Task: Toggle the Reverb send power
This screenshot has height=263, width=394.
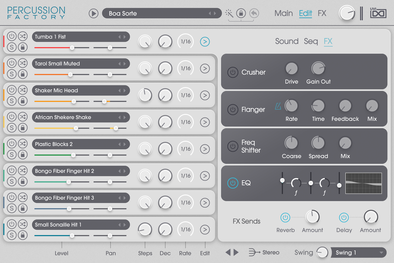Action: click(285, 218)
